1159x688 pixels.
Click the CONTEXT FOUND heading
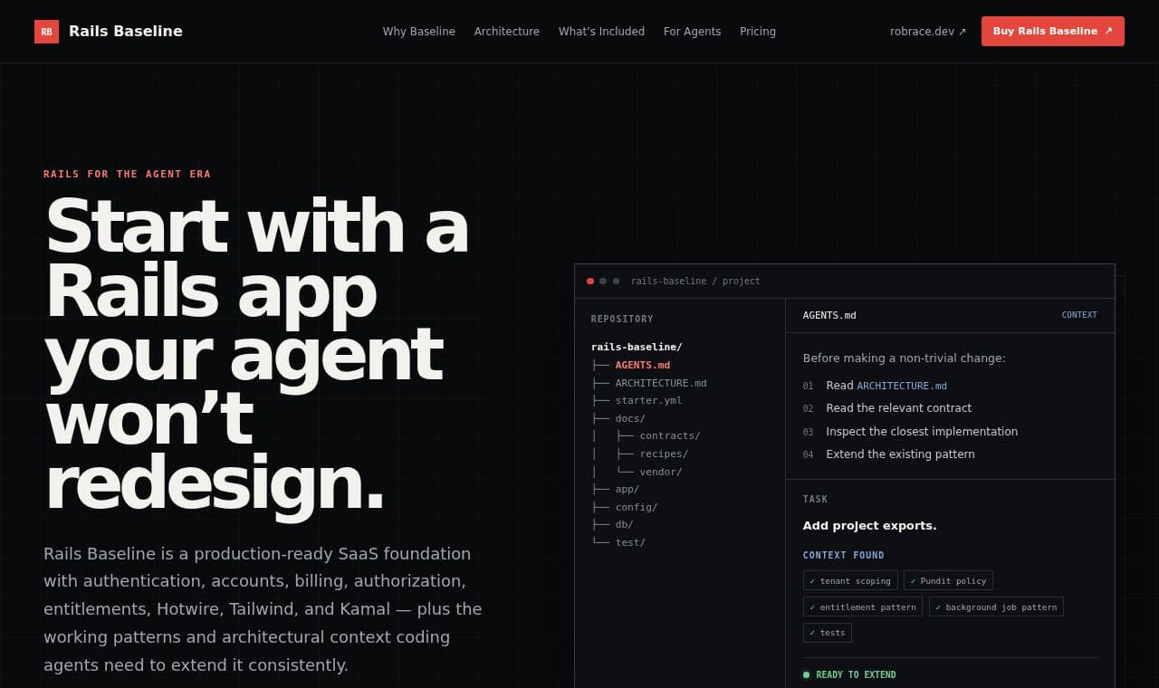pyautogui.click(x=843, y=555)
